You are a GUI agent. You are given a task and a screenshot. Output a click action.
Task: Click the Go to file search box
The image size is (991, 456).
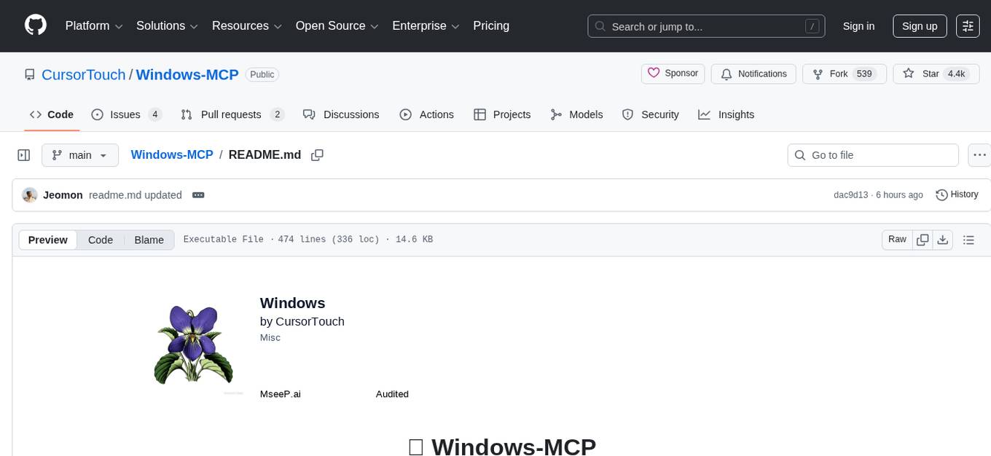click(872, 154)
